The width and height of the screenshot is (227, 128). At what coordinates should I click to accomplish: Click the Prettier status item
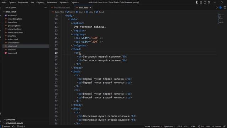click(x=216, y=127)
